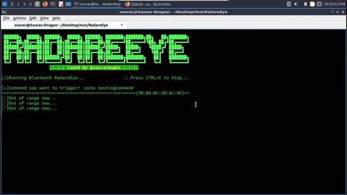Click '[+]Running Bluetooth RadareEye...' line
This screenshot has height=195, width=347.
[43, 78]
